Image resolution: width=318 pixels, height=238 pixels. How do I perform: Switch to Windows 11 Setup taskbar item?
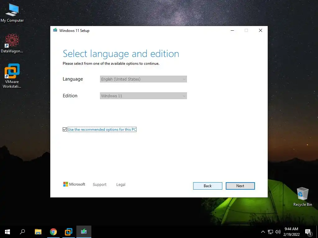(84, 232)
